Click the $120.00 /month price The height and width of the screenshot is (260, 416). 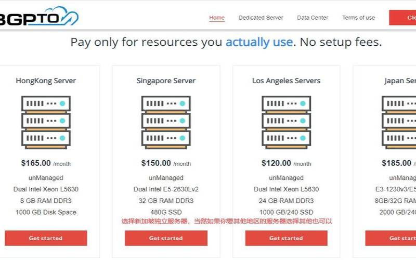286,163
